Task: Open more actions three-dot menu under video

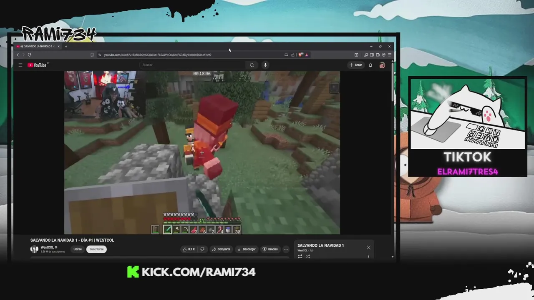Action: coord(286,249)
